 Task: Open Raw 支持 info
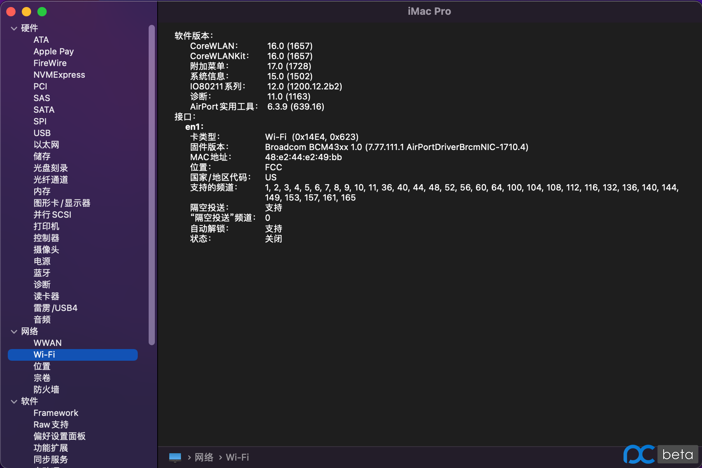(x=51, y=424)
